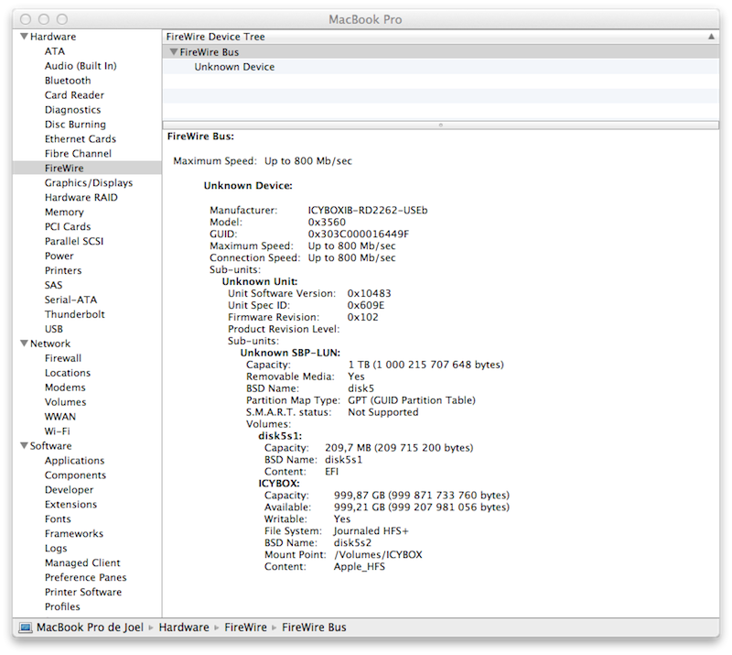Select Audio (Built In) in sidebar
Image resolution: width=732 pixels, height=655 pixels.
(x=81, y=66)
